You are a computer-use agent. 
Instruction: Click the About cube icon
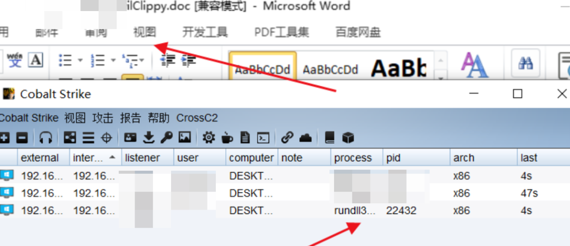pos(348,137)
